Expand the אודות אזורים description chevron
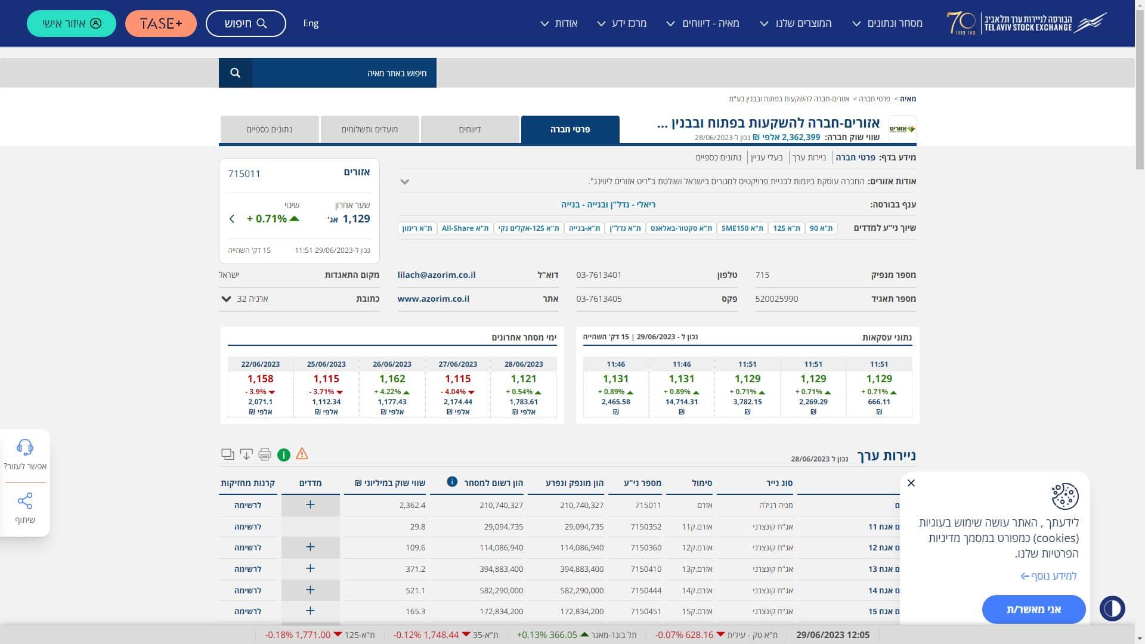The height and width of the screenshot is (644, 1145). pos(405,182)
